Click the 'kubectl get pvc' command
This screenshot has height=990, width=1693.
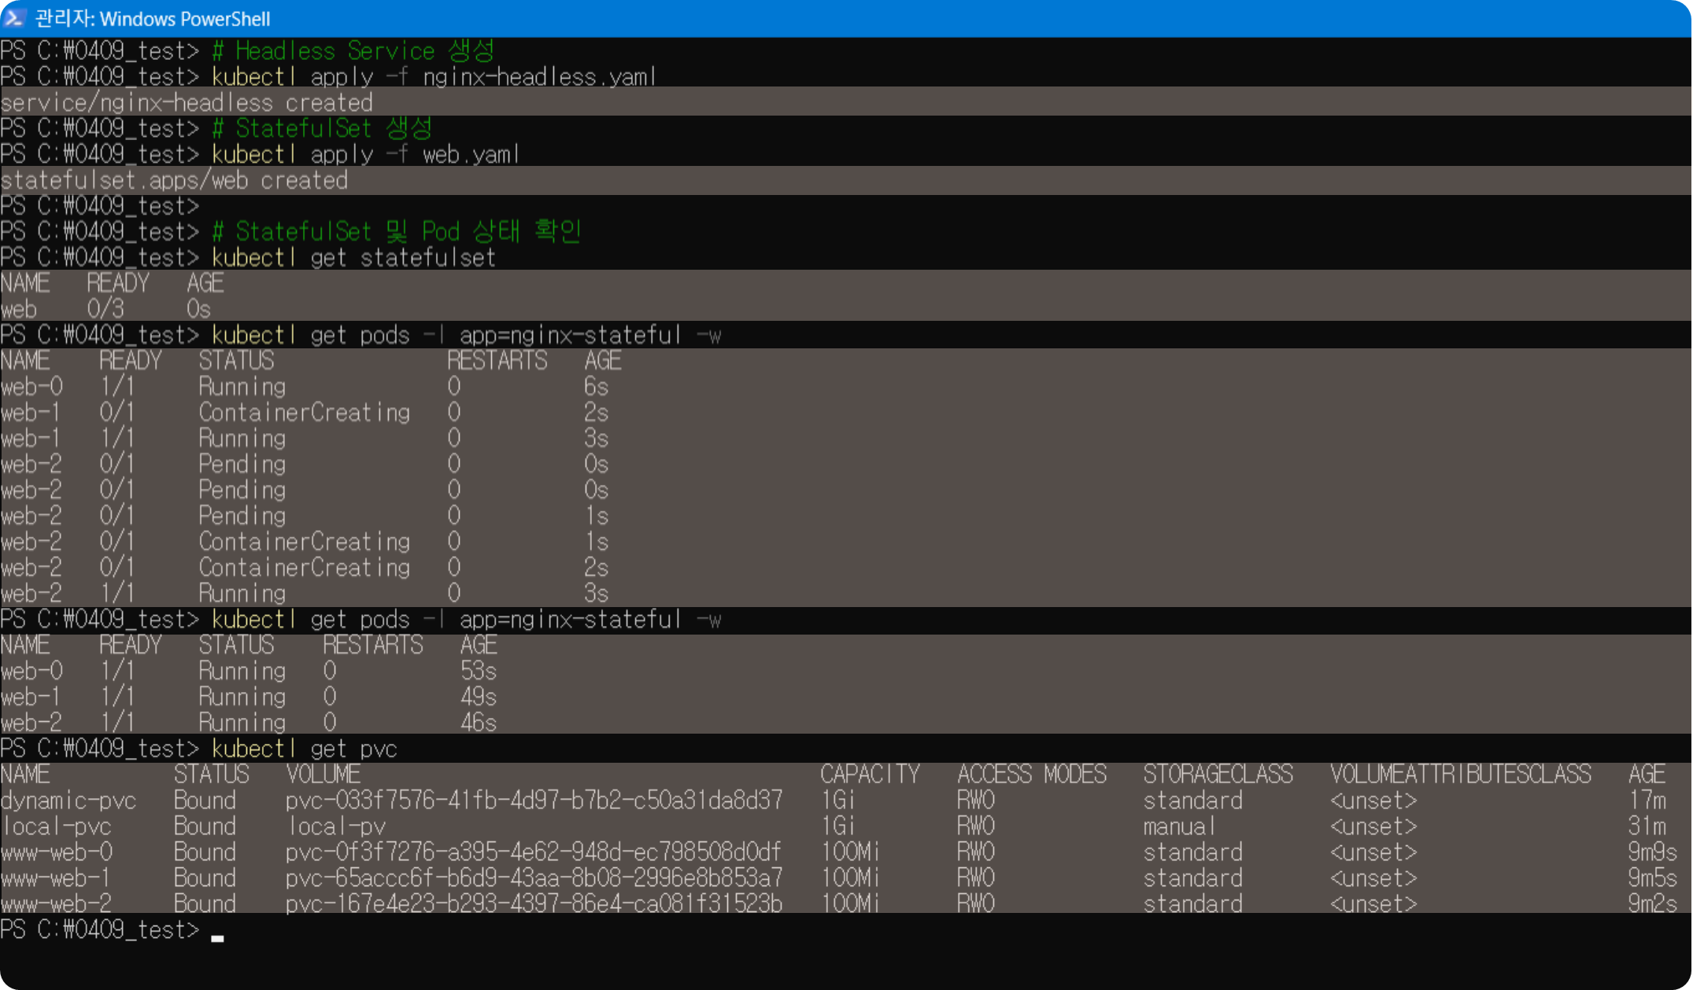pos(304,749)
